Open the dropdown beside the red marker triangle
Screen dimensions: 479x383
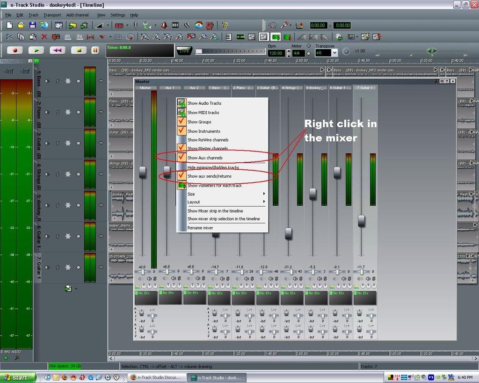pos(110,37)
